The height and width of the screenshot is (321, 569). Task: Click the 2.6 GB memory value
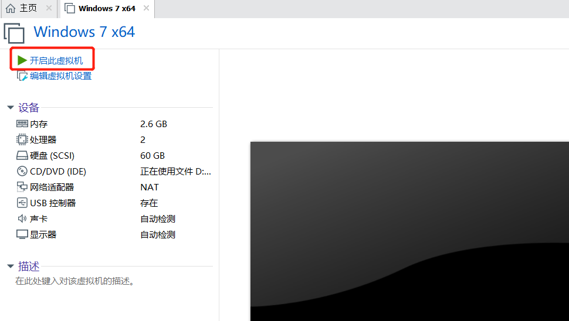coord(154,124)
